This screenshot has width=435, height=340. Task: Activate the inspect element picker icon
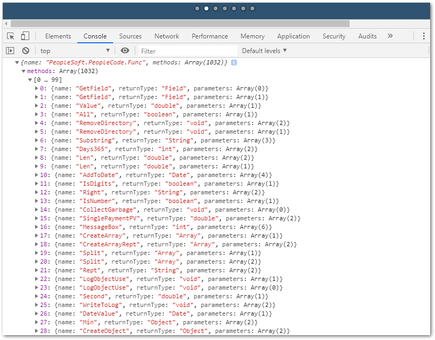[x=10, y=36]
